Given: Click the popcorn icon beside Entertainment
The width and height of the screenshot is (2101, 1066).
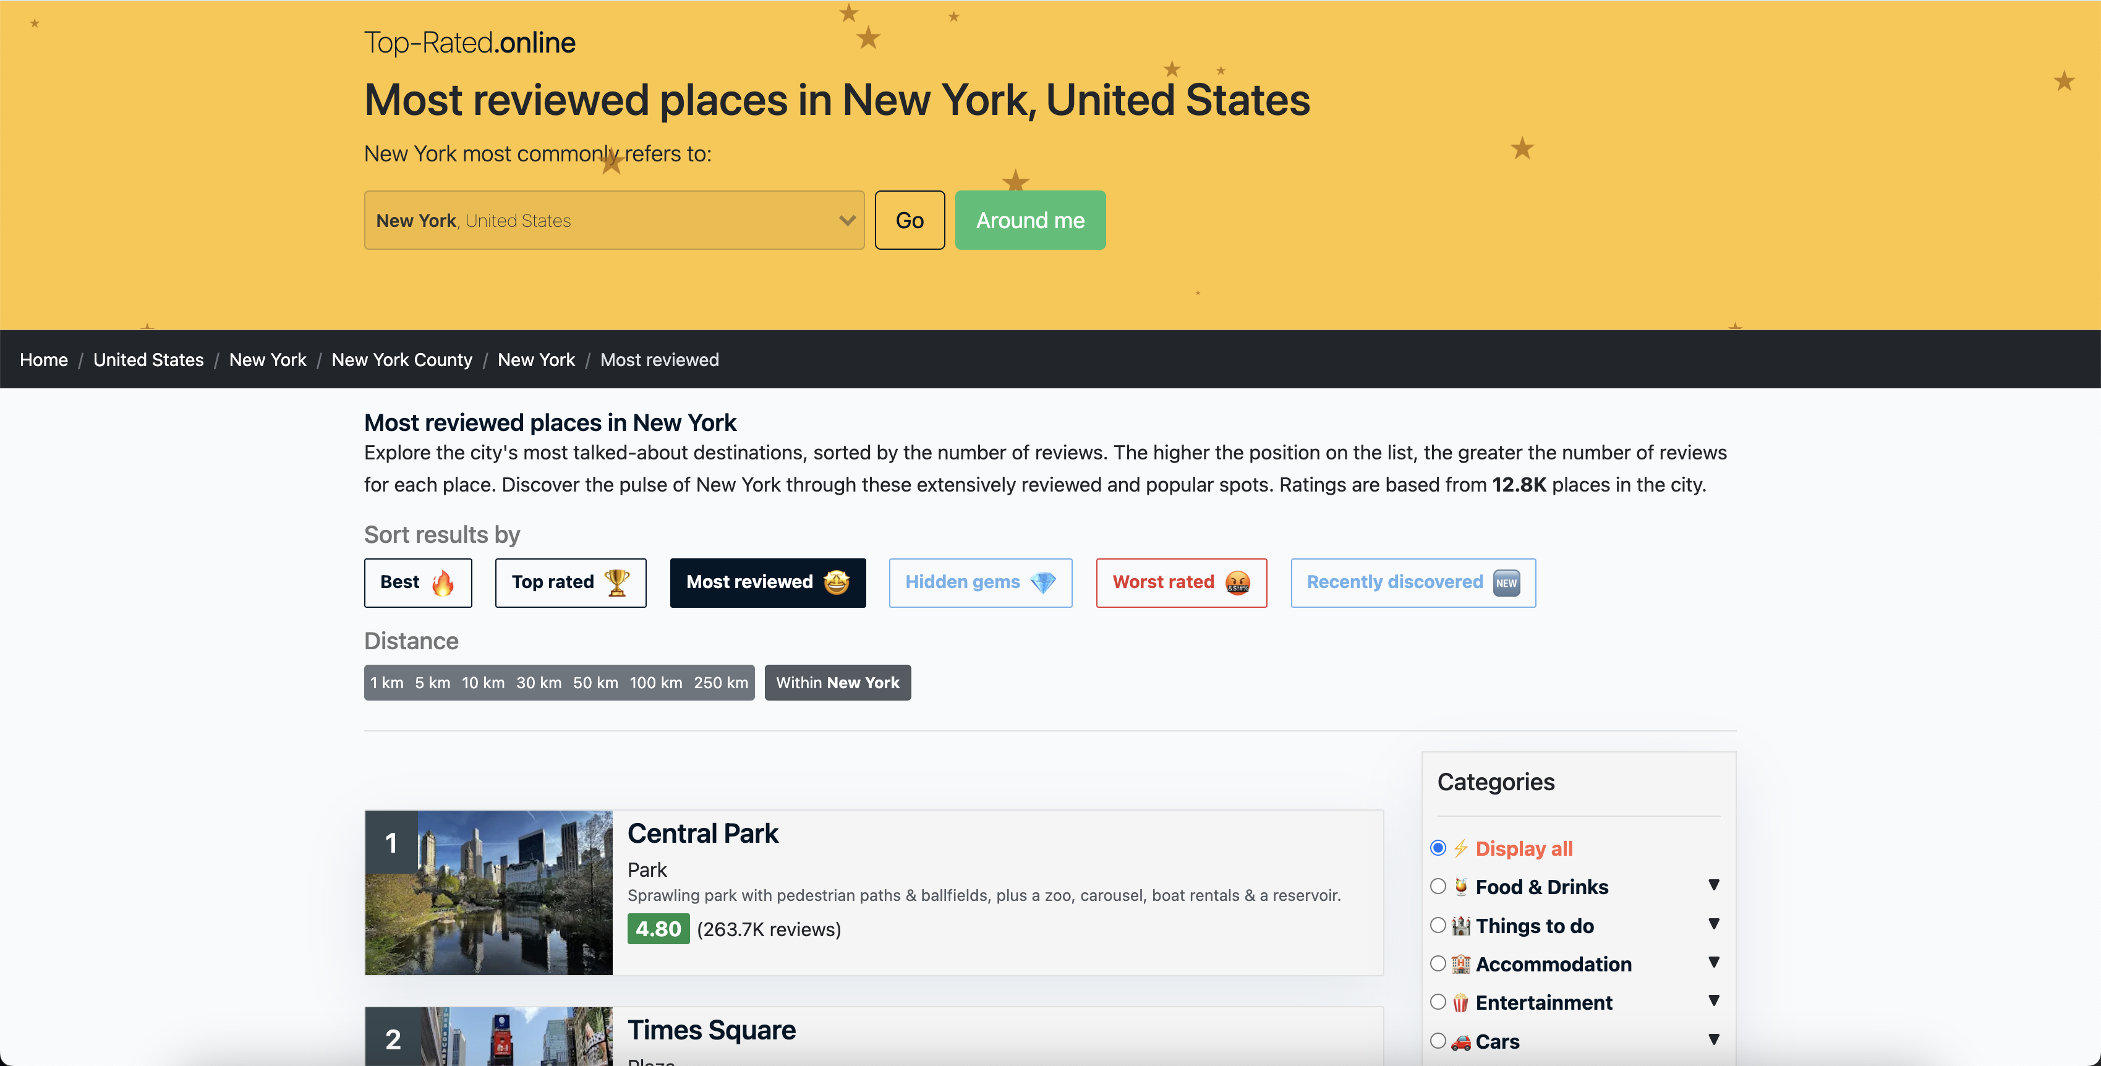Looking at the screenshot, I should 1461,1002.
